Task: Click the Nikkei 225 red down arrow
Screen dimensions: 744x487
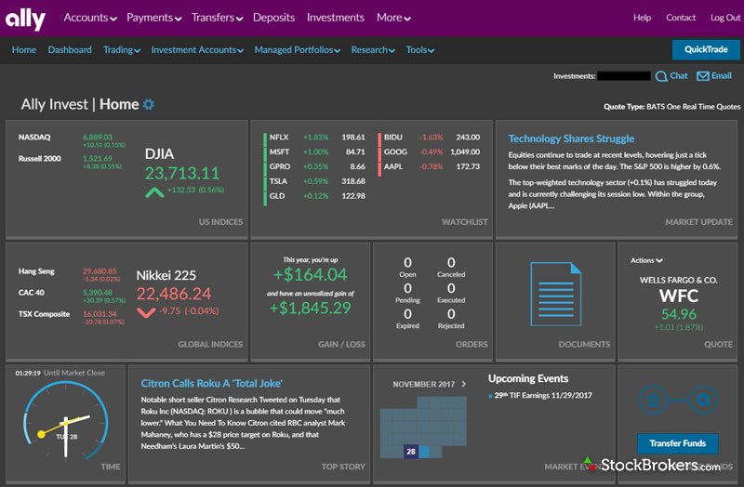Action: (146, 312)
